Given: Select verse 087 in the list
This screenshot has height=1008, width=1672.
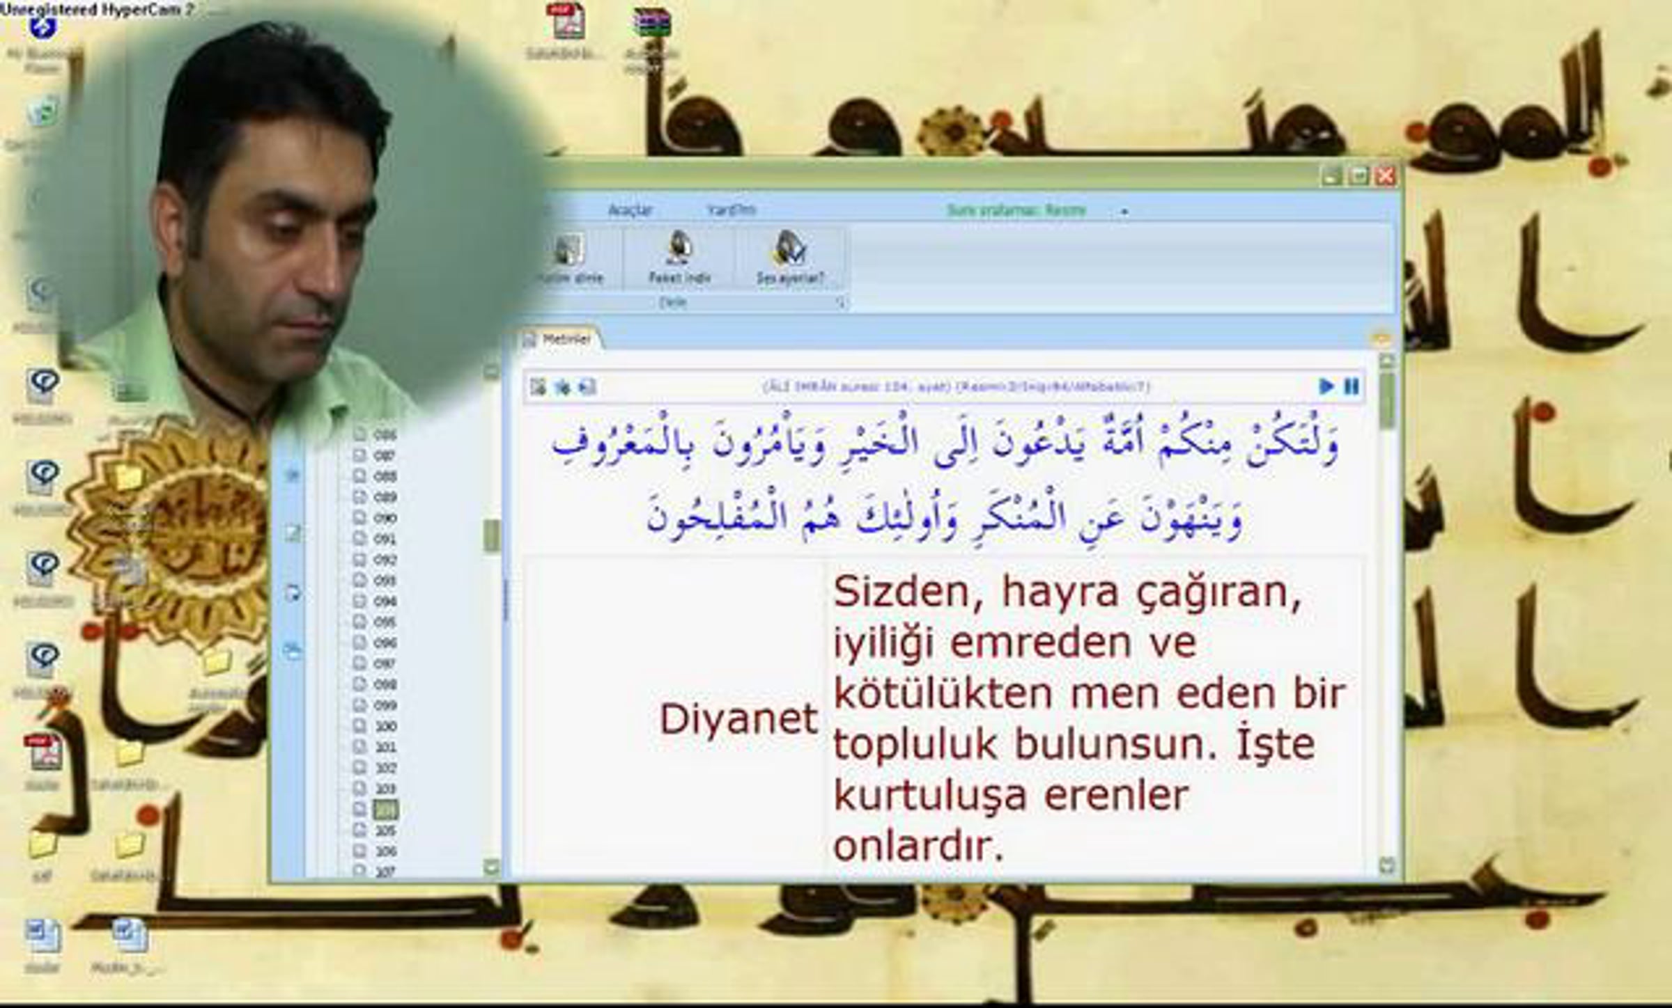Looking at the screenshot, I should click(384, 455).
